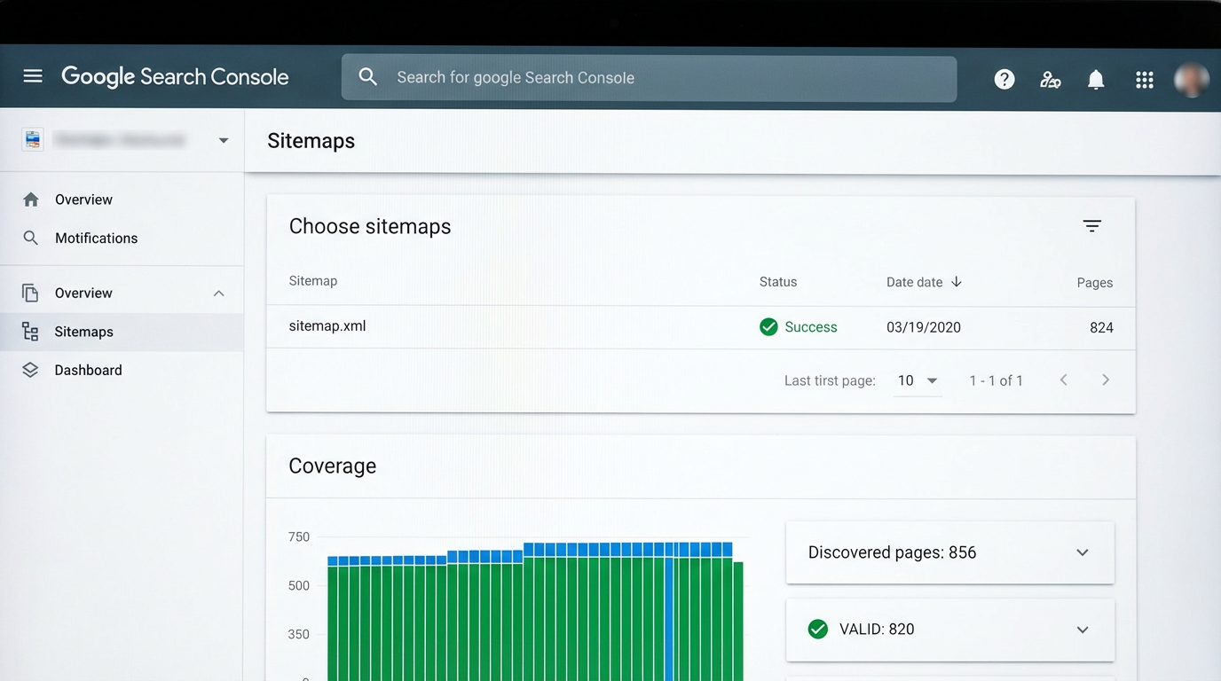
Task: Collapse the Overview section in the sidebar
Action: (218, 292)
